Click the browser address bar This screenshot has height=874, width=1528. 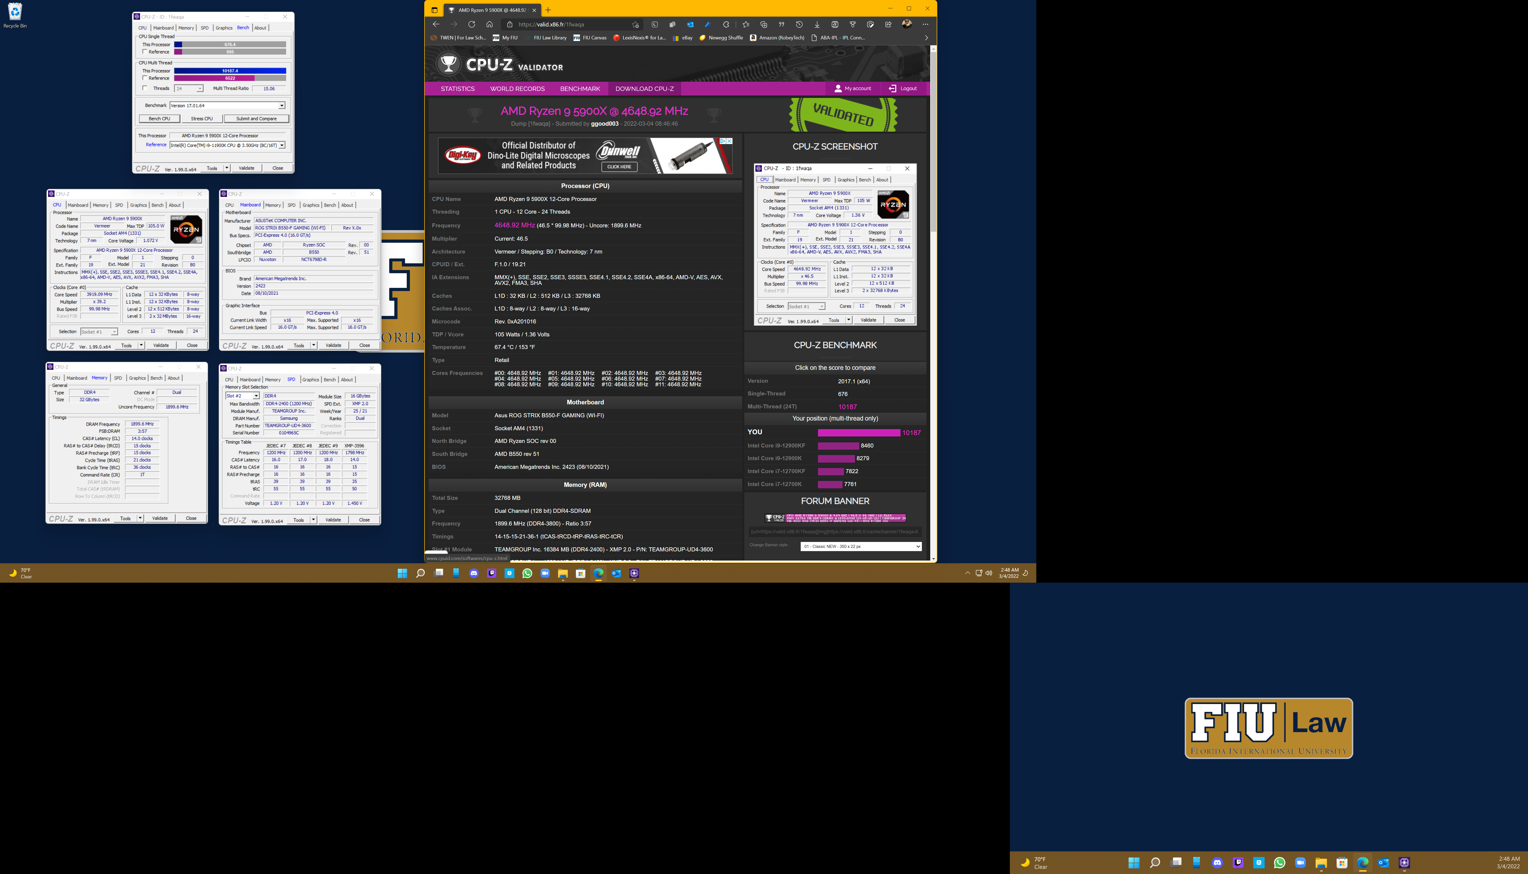(571, 25)
